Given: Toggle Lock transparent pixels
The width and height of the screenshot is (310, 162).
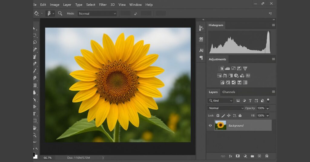Looking at the screenshot, I should (x=218, y=115).
